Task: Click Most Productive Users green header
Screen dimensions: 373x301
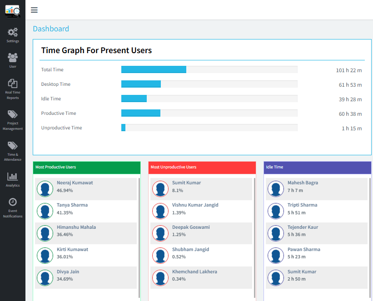Action: [x=87, y=168]
